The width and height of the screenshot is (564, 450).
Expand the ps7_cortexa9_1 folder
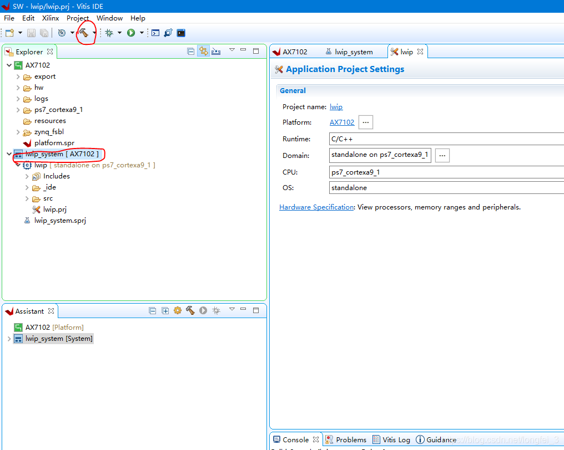pyautogui.click(x=18, y=110)
